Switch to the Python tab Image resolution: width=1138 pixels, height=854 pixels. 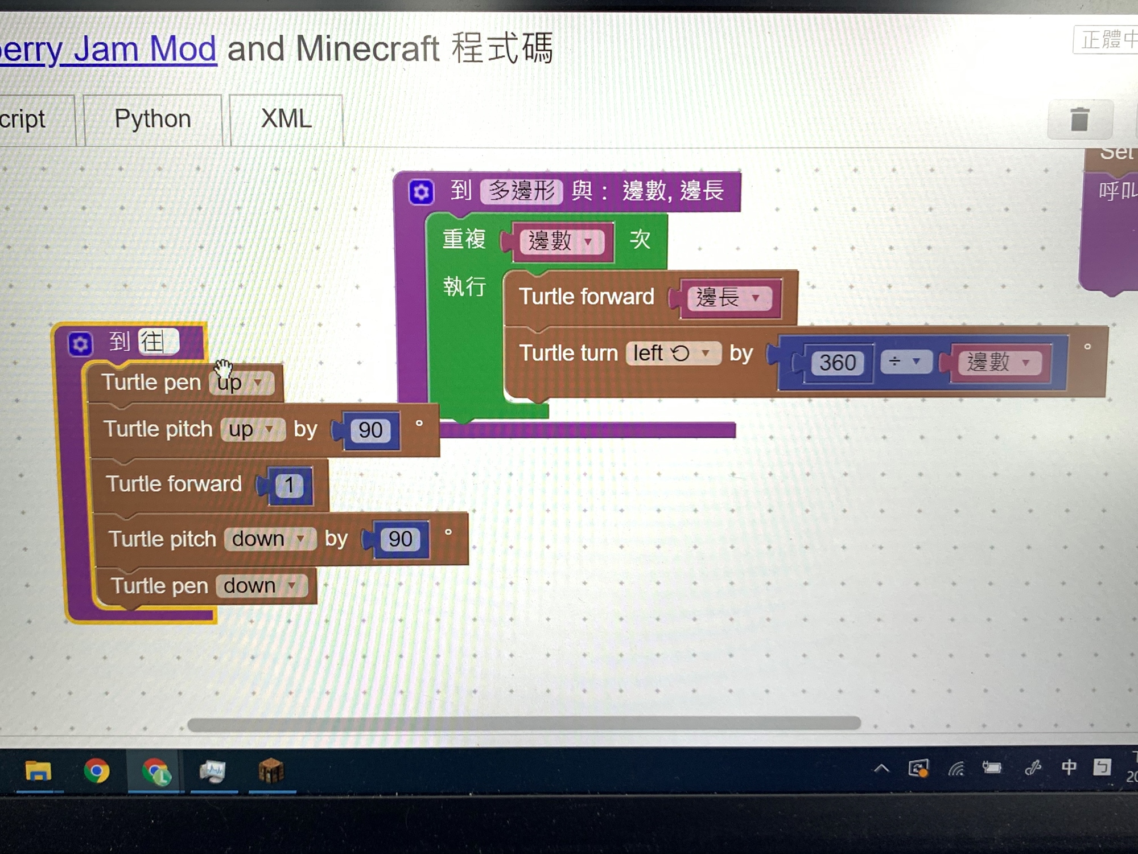(x=152, y=119)
